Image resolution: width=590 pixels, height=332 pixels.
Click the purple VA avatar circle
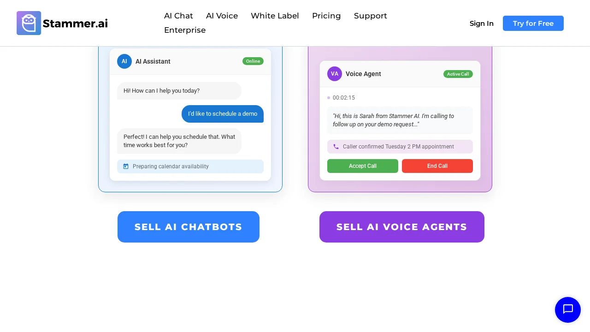coord(335,74)
